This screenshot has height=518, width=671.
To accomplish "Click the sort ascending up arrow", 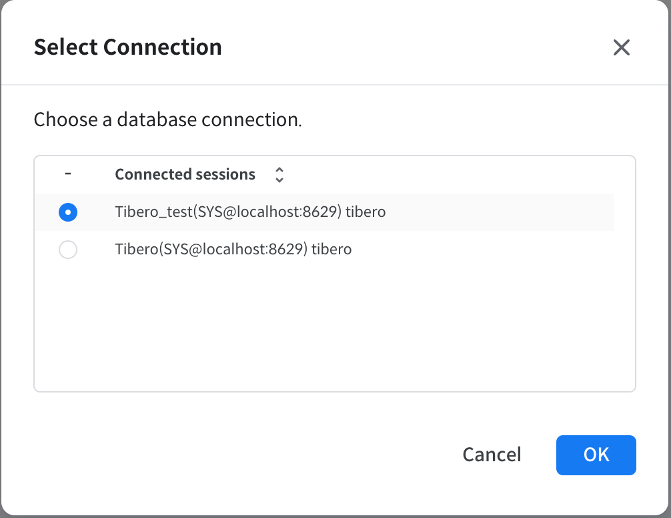I will pyautogui.click(x=279, y=170).
